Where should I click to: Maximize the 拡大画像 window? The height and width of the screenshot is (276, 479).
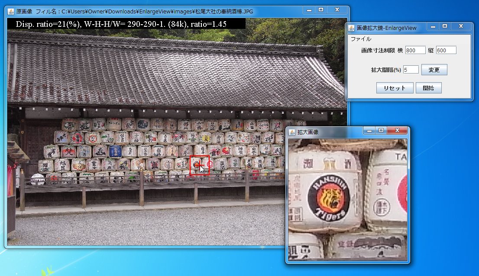click(381, 130)
